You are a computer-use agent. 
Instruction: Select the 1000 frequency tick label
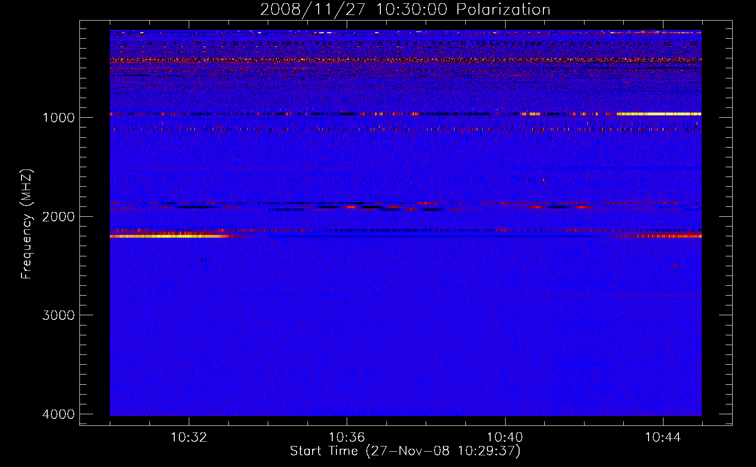[58, 118]
